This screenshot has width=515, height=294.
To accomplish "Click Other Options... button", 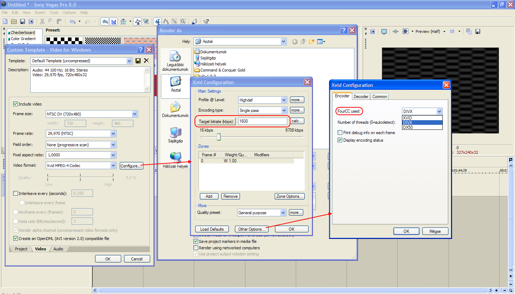I will [x=251, y=229].
